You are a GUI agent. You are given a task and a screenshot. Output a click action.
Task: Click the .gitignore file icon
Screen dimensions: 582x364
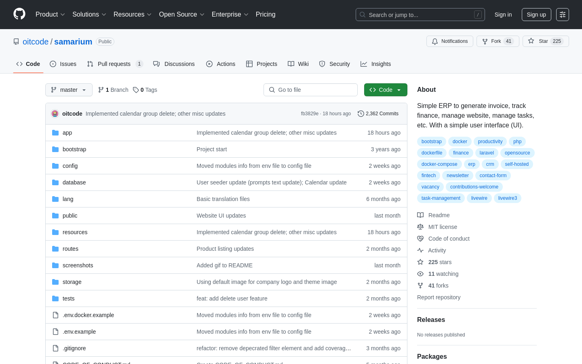click(x=55, y=348)
